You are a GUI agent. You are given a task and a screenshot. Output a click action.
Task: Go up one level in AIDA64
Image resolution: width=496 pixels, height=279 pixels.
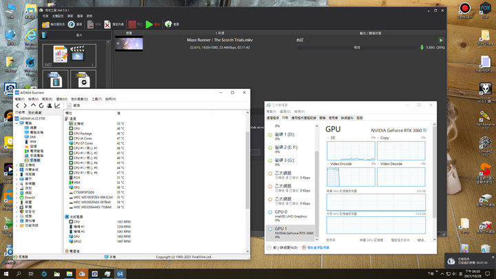pos(33,105)
